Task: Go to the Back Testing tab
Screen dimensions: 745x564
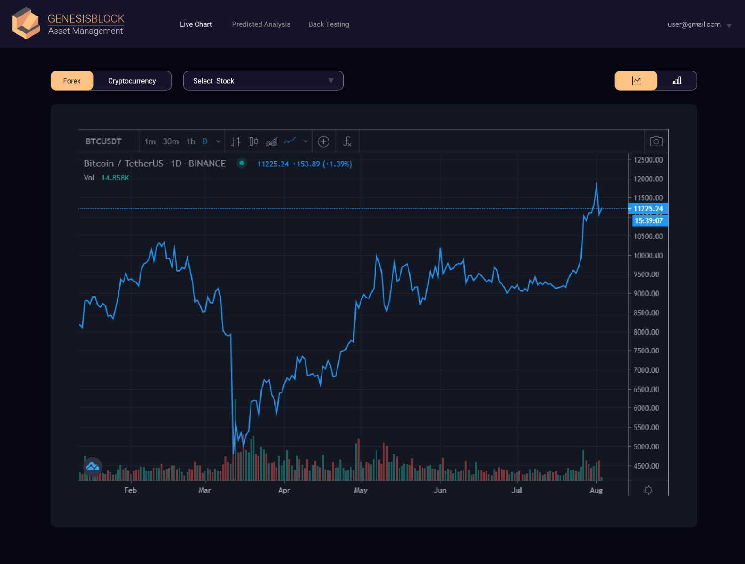Action: click(329, 24)
